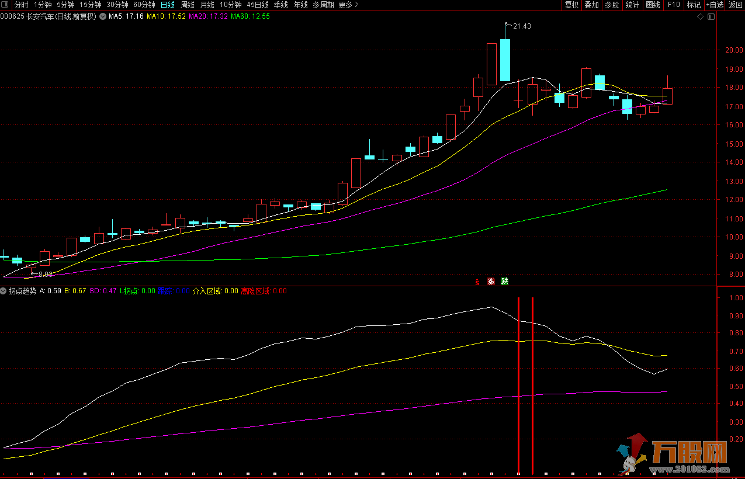745x479 pixels.
Task: Click the 高险区域: 0.00 indicator value
Action: (x=264, y=290)
